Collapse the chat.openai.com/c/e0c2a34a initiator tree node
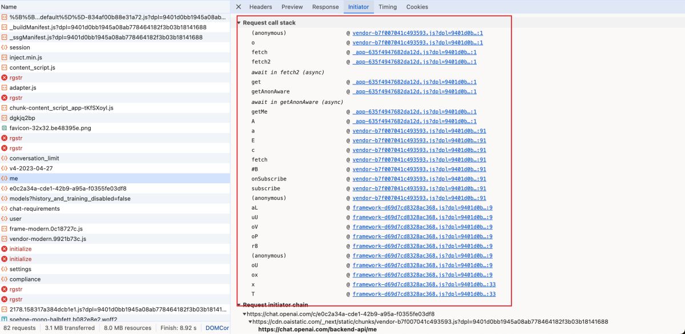This screenshot has height=334, width=685. (x=244, y=314)
